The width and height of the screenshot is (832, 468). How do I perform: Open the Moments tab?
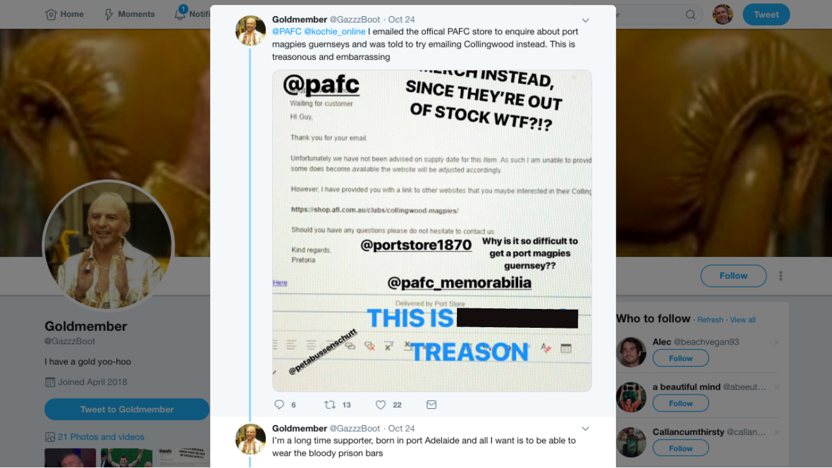tap(129, 14)
